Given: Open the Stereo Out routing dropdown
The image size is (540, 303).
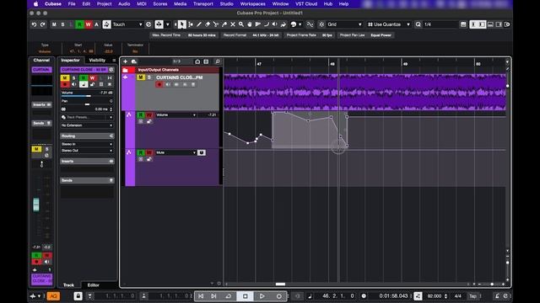Looking at the screenshot, I should [87, 151].
